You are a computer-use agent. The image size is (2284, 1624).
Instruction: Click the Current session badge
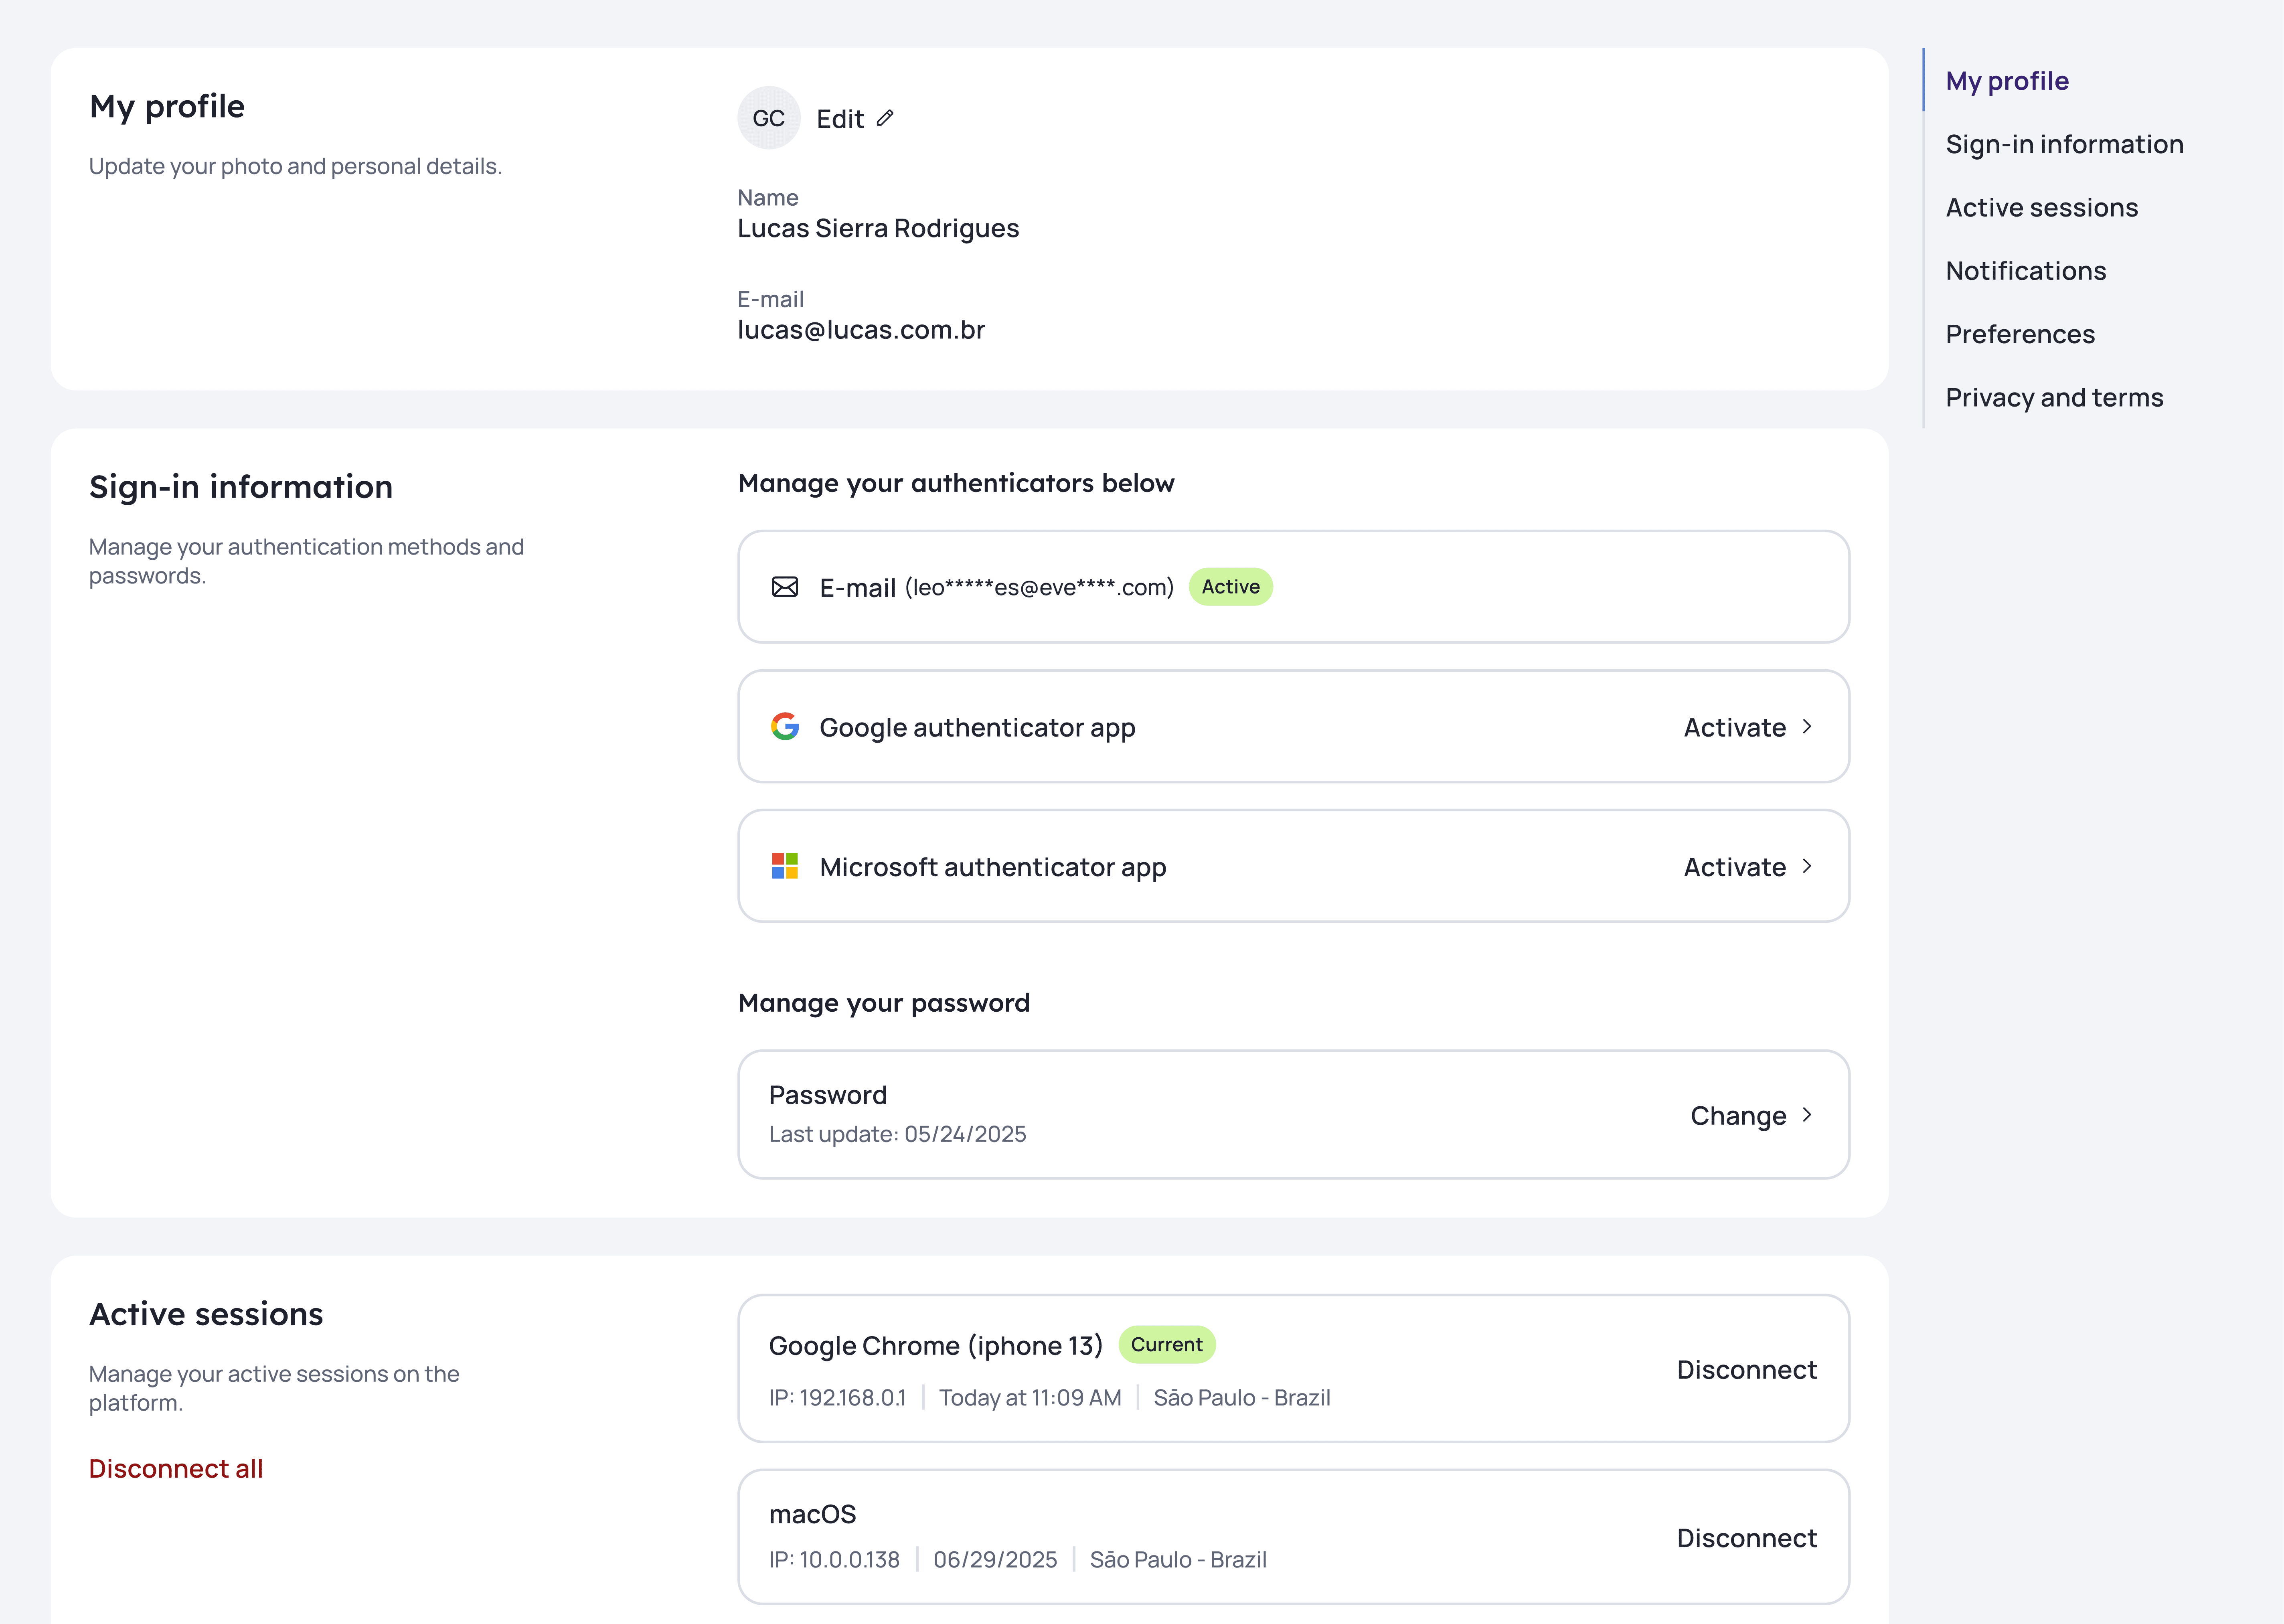[x=1166, y=1345]
